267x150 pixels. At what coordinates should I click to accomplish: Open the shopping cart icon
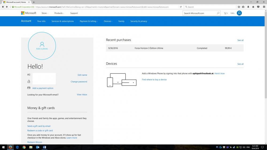pyautogui.click(x=226, y=13)
